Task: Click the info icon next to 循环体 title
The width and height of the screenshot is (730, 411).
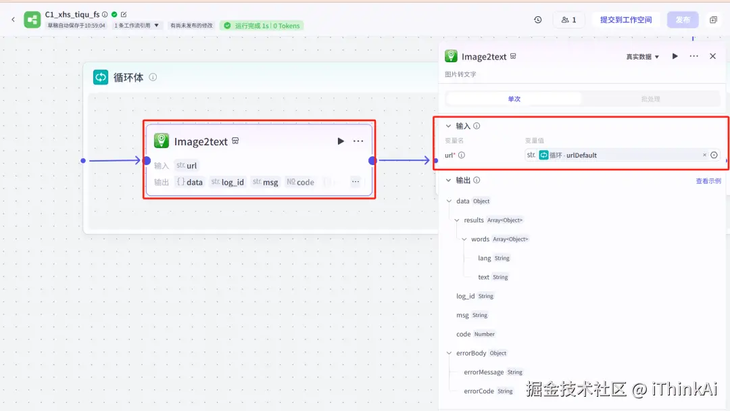Action: [153, 77]
